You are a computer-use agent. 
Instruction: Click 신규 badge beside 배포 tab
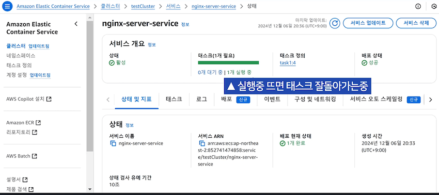(243, 100)
